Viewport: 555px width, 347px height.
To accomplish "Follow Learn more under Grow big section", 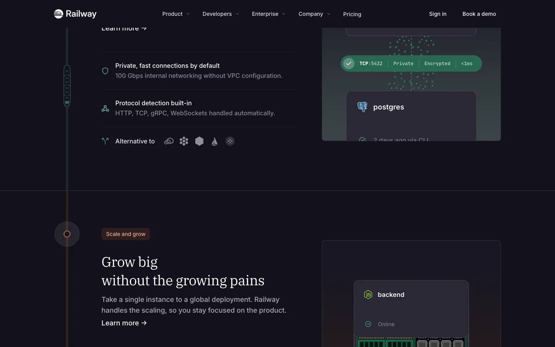I will (x=124, y=323).
